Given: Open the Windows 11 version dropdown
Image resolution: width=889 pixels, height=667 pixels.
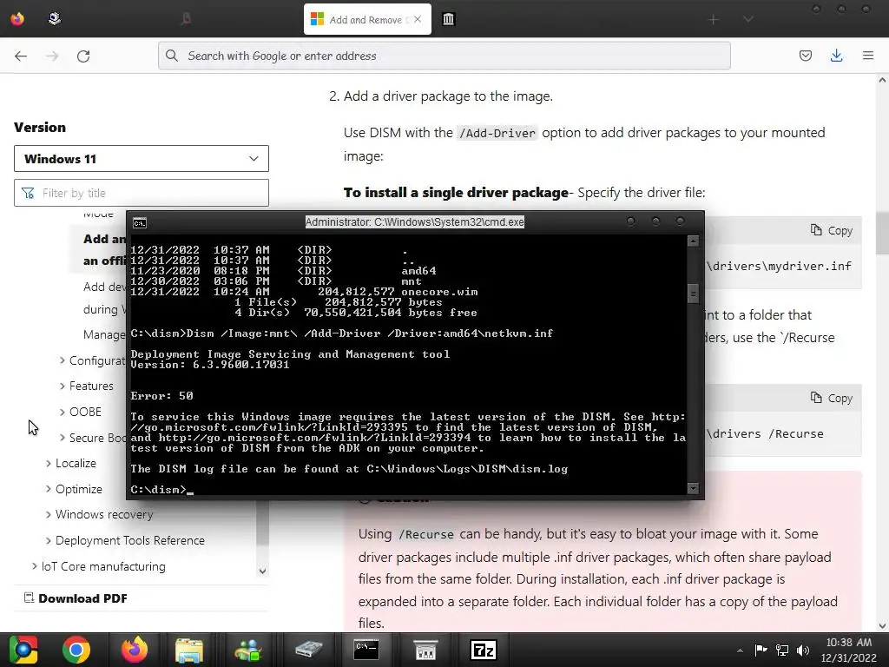Looking at the screenshot, I should click(142, 159).
